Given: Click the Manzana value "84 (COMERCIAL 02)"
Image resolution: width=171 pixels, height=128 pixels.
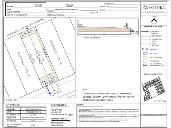Looking at the screenshot, I should coord(33,109).
